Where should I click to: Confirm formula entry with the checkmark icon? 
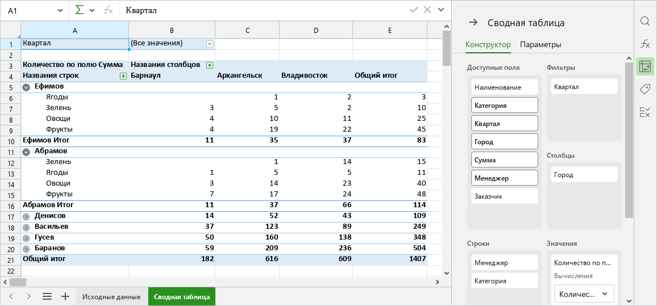pyautogui.click(x=414, y=10)
